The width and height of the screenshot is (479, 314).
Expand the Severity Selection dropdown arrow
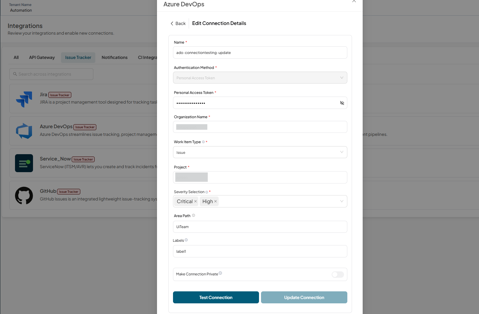[342, 201]
